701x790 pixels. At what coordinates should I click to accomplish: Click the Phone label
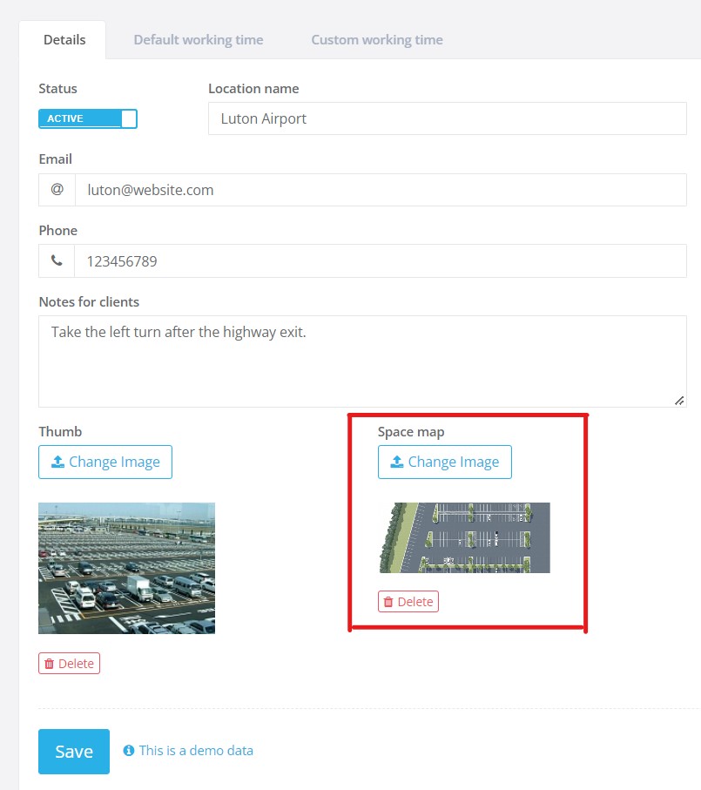tap(58, 231)
